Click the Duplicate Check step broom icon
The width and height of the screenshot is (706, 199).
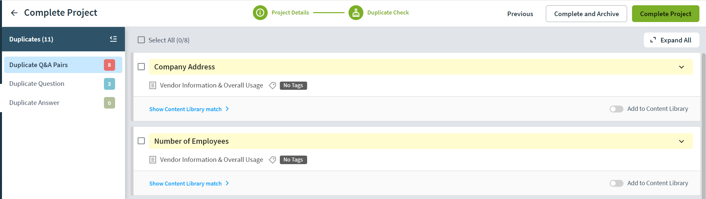(x=356, y=13)
